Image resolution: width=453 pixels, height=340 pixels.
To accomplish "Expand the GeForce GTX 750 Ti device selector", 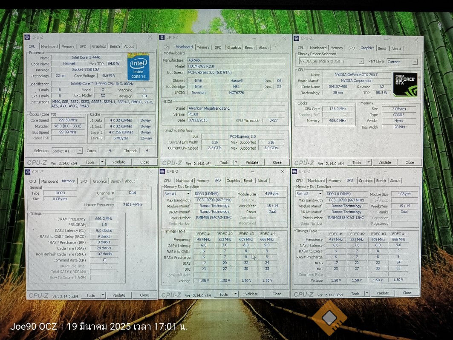I will 361,62.
